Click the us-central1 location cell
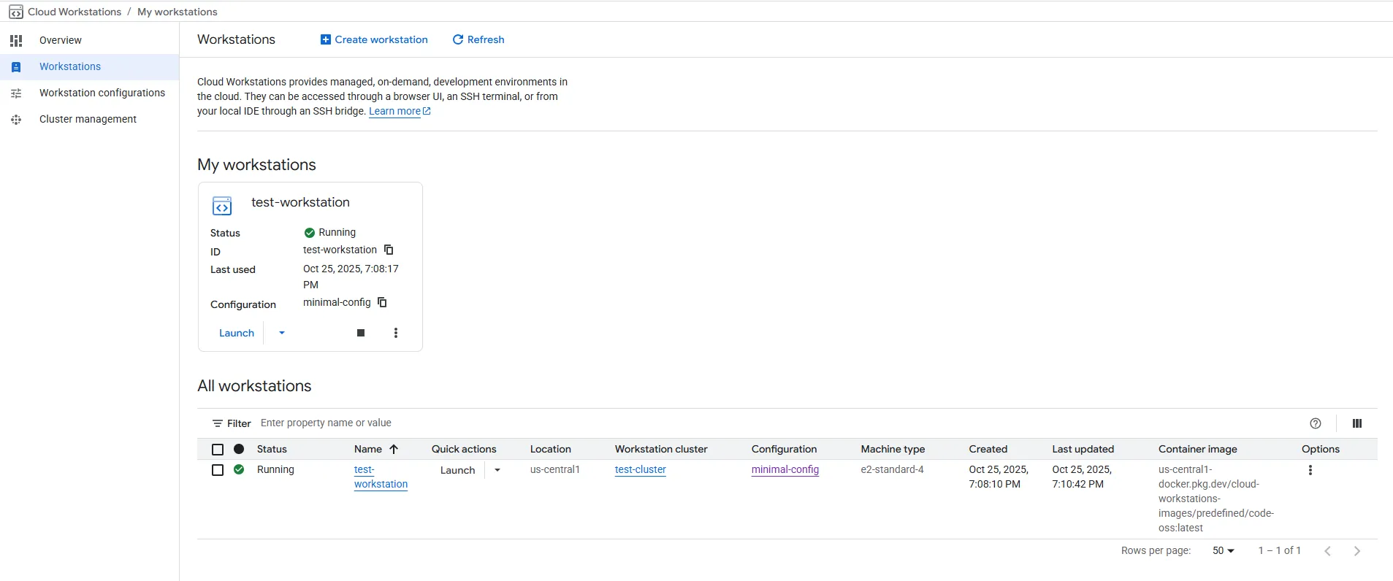This screenshot has width=1393, height=581. (x=555, y=470)
